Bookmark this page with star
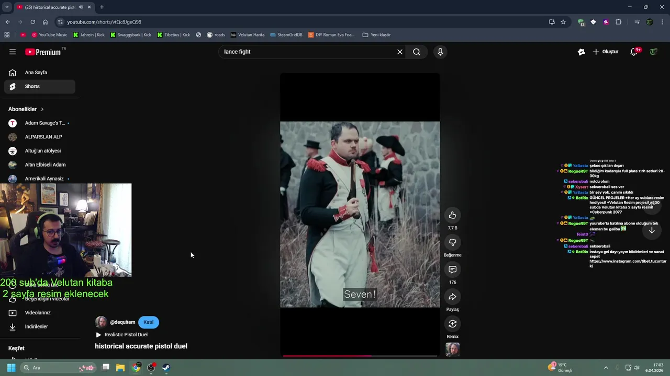Screen dimensions: 670x376 pos(563,22)
